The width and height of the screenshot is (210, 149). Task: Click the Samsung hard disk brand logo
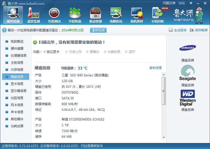point(188,48)
